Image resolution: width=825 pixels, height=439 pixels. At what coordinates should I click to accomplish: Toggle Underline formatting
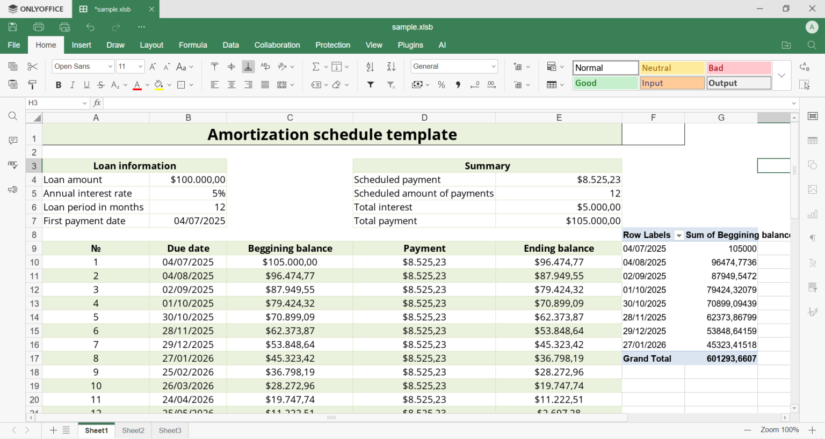86,85
